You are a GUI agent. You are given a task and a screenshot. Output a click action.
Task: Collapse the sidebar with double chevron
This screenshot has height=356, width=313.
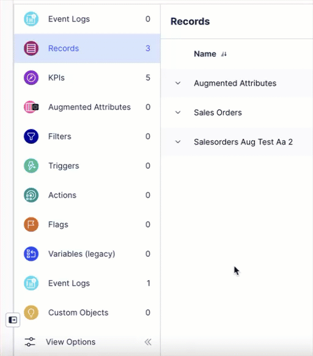148,342
